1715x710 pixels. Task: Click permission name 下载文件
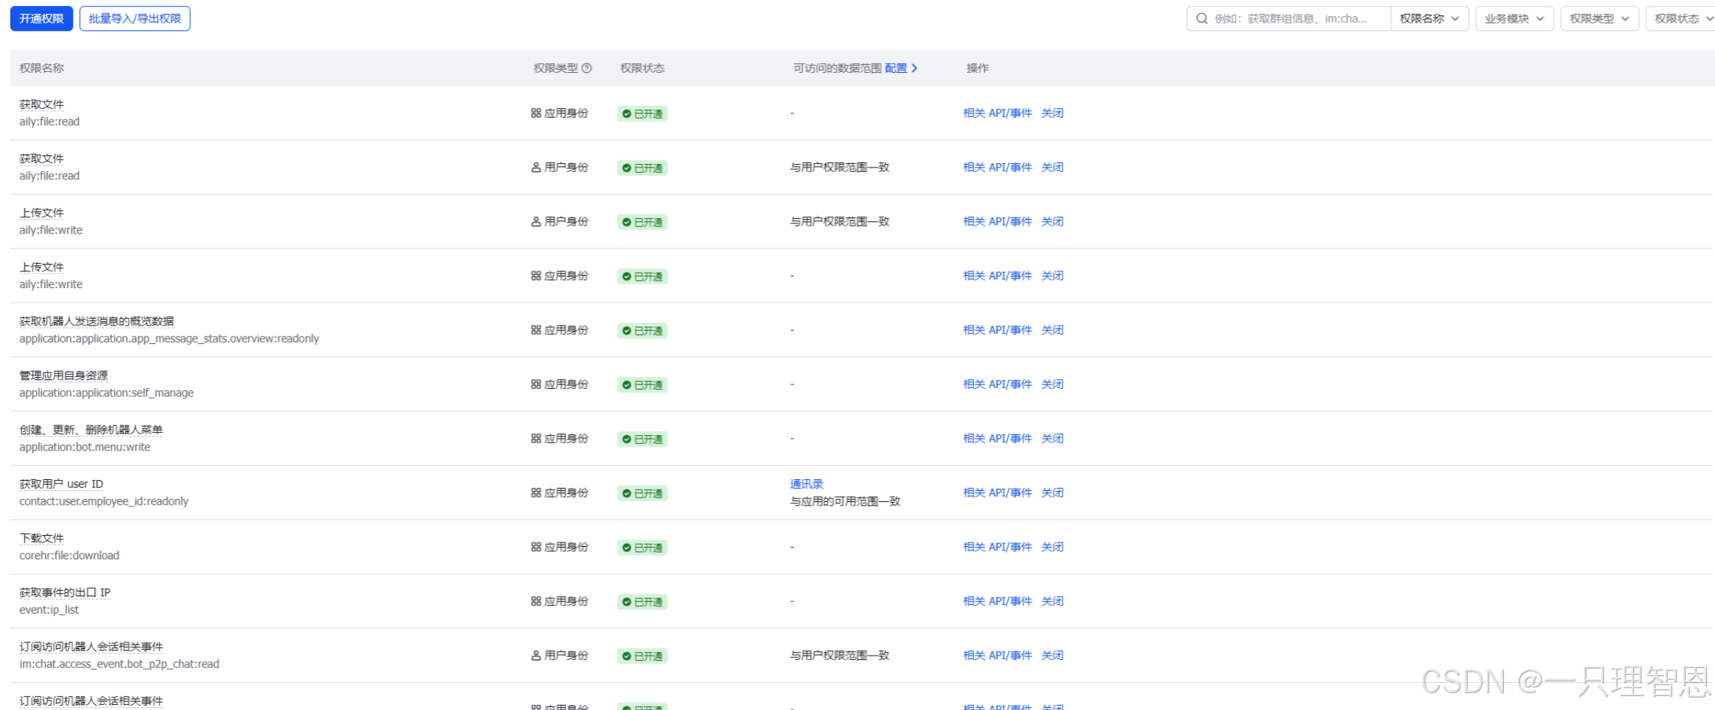pos(41,539)
